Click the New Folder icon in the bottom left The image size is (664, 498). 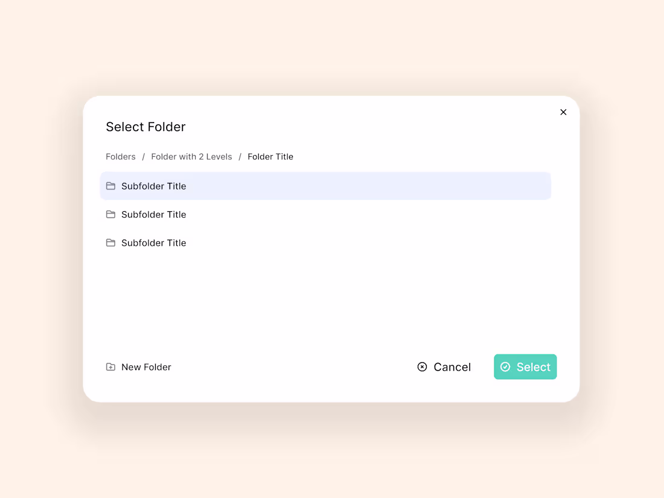point(111,366)
